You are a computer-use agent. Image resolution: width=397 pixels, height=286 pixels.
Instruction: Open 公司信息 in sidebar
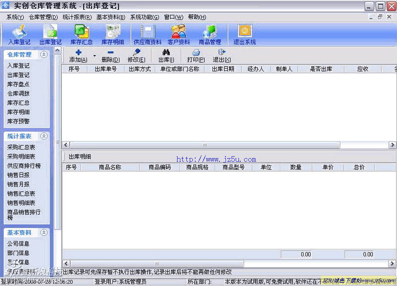coord(18,244)
